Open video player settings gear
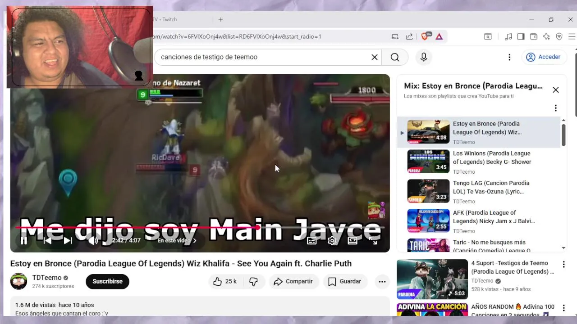 (332, 241)
